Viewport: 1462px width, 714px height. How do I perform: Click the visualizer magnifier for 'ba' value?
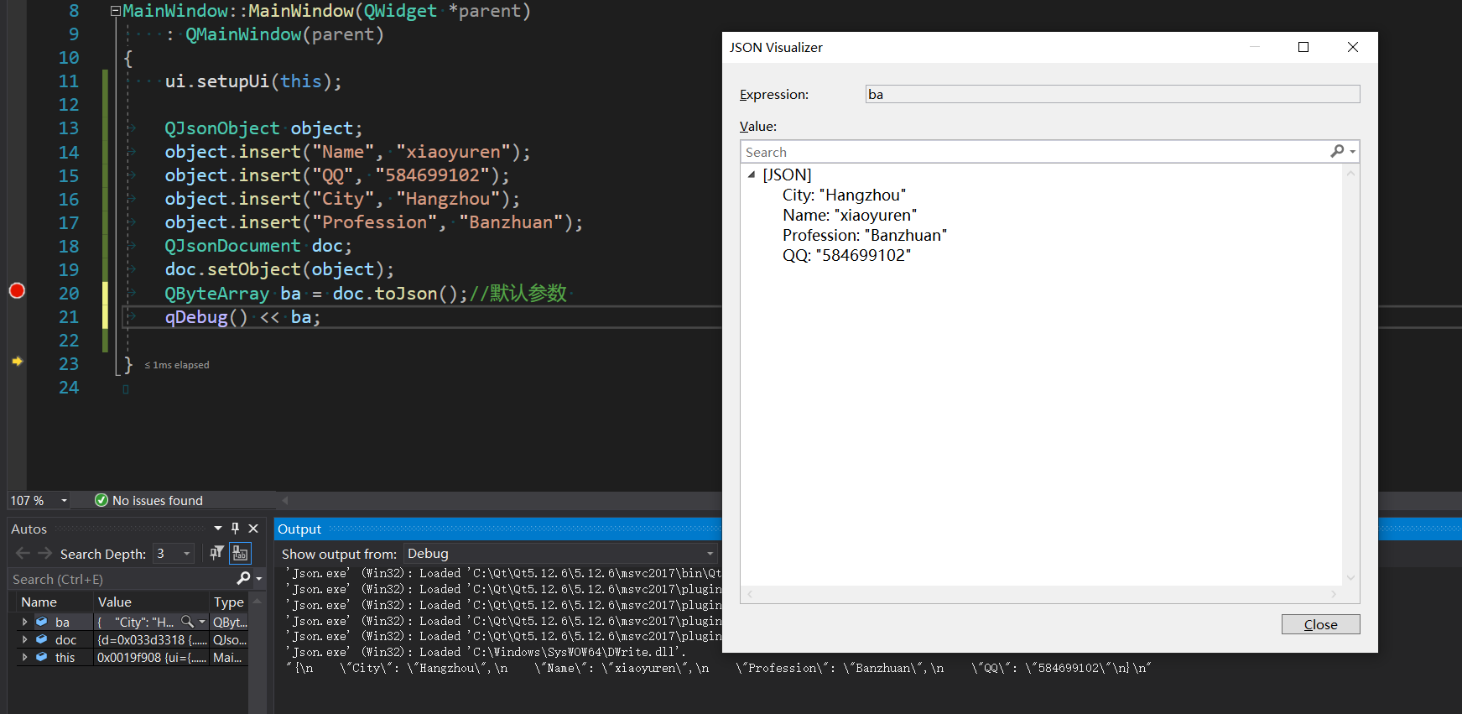tap(188, 622)
